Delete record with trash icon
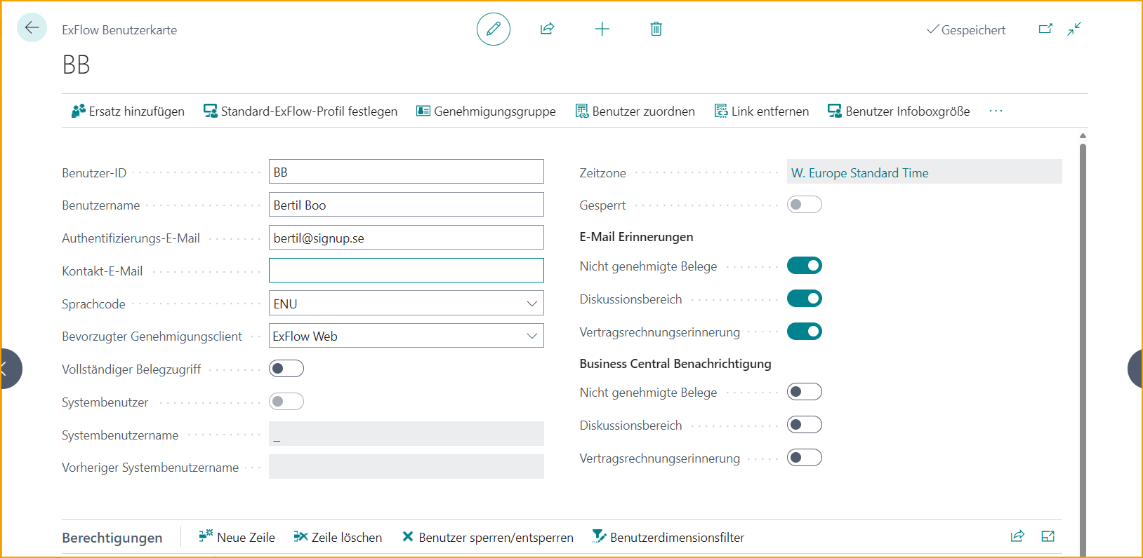Screen dimensions: 1143x558 (x=656, y=29)
